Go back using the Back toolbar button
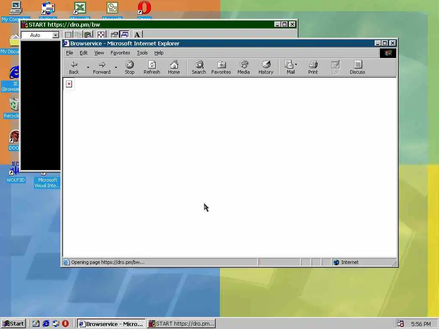The height and width of the screenshot is (329, 439). click(x=74, y=67)
